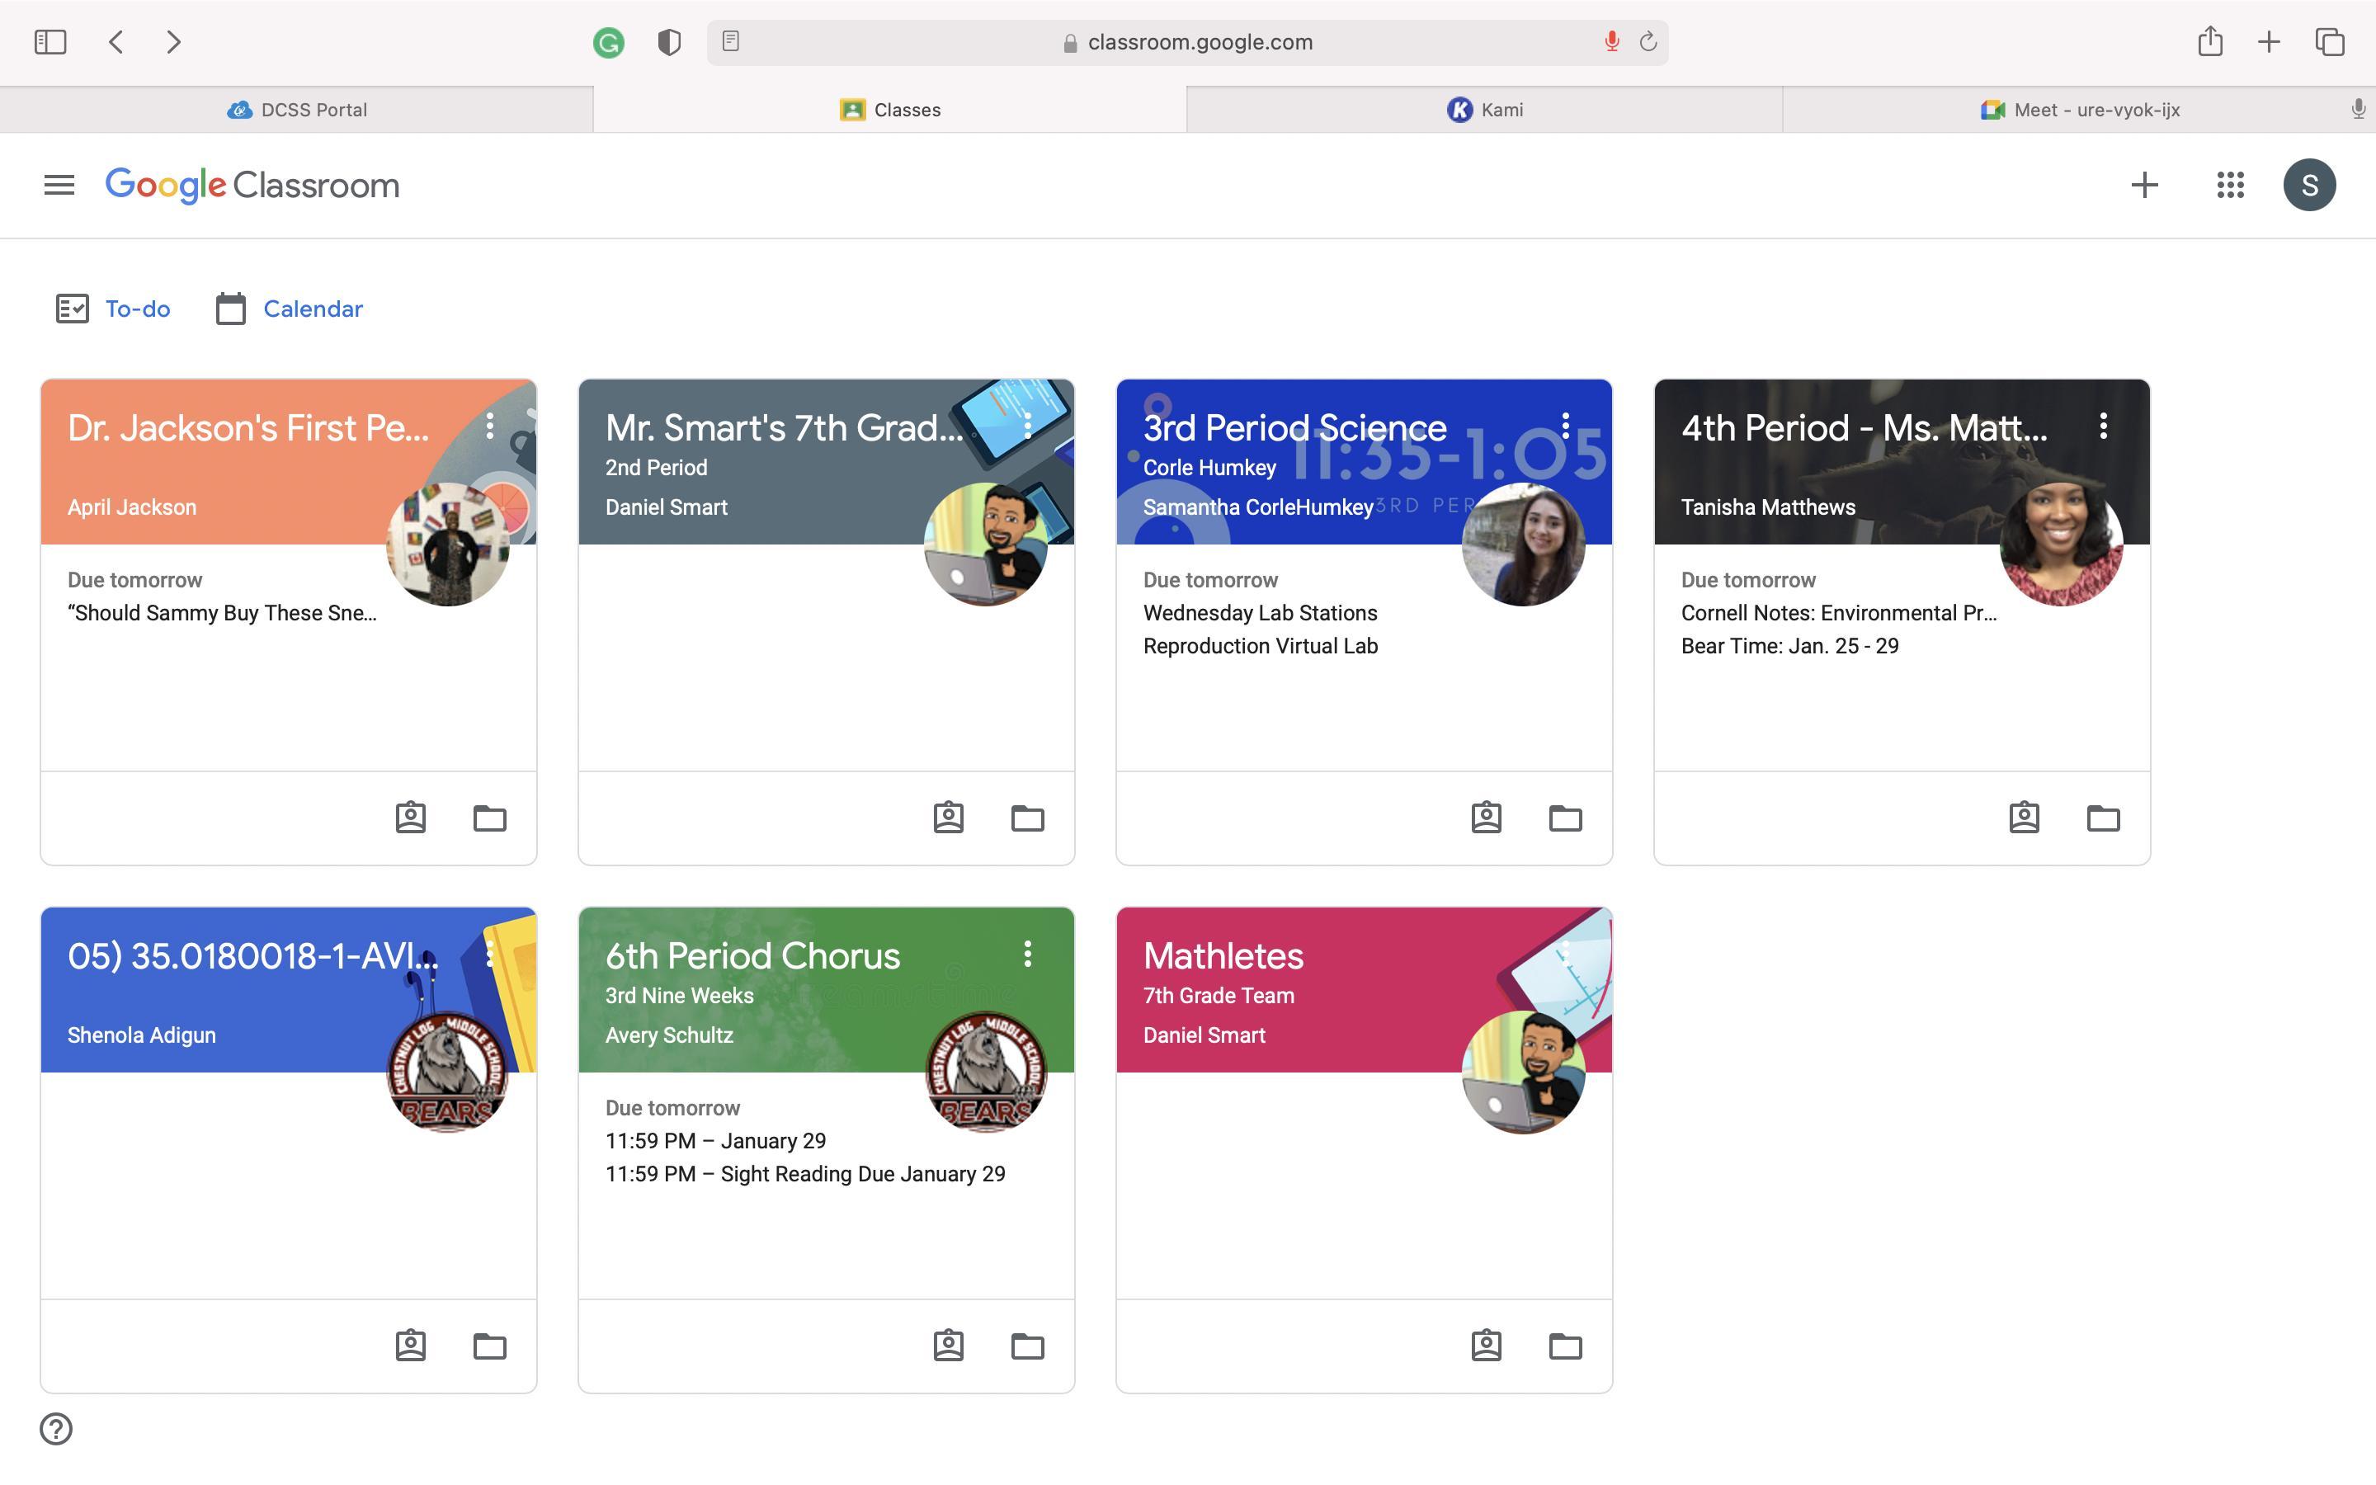Switch to the Kami tab
The width and height of the screenshot is (2376, 1485).
pos(1484,109)
